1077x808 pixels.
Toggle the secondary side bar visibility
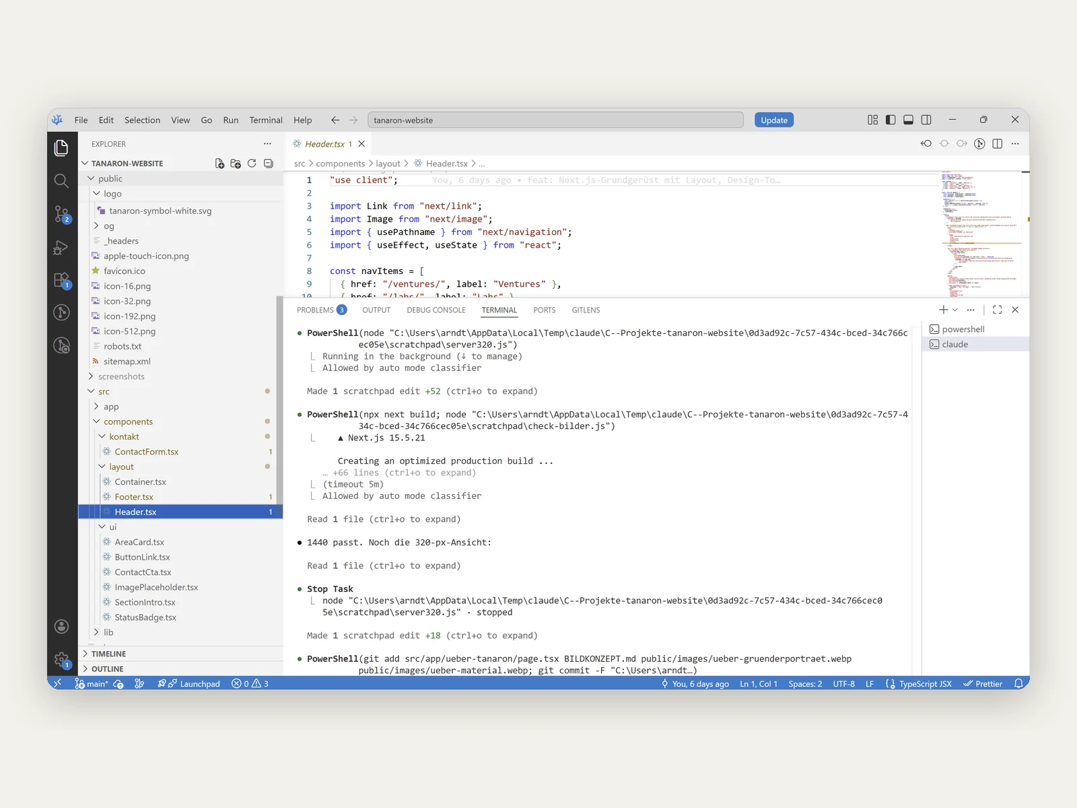926,120
